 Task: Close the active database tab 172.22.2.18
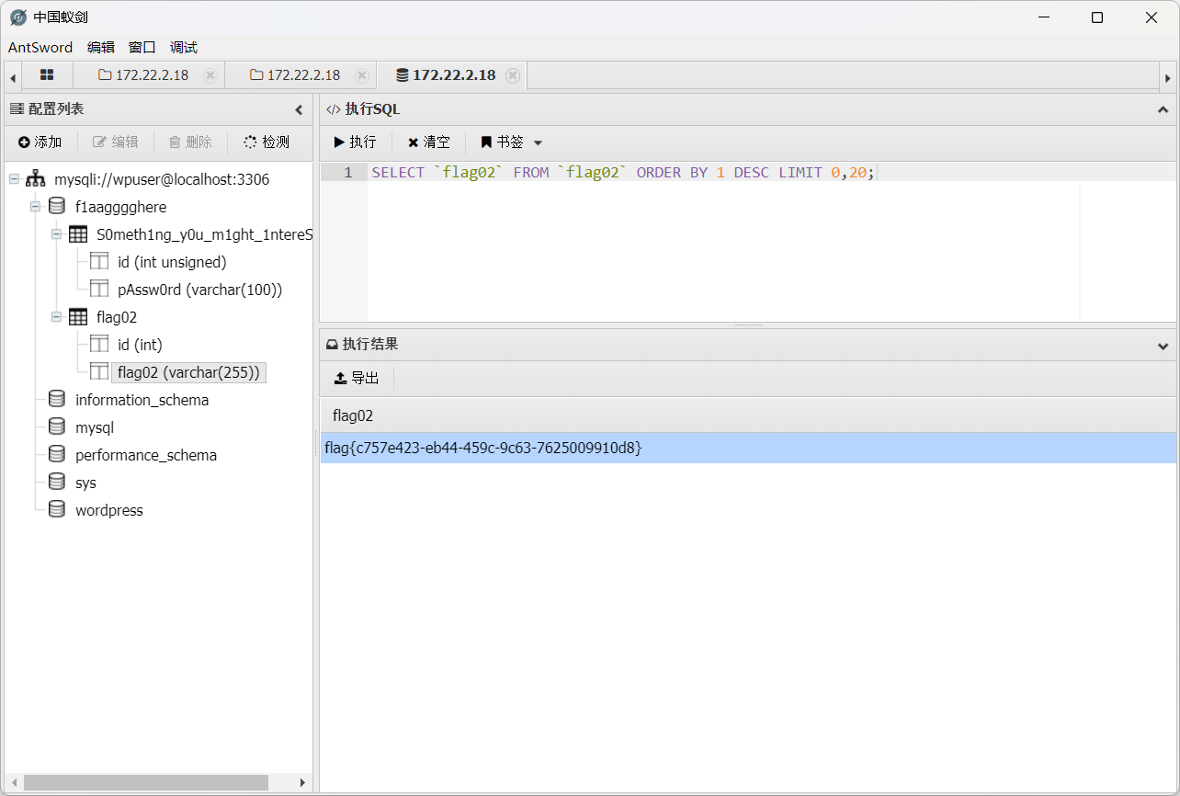click(513, 75)
